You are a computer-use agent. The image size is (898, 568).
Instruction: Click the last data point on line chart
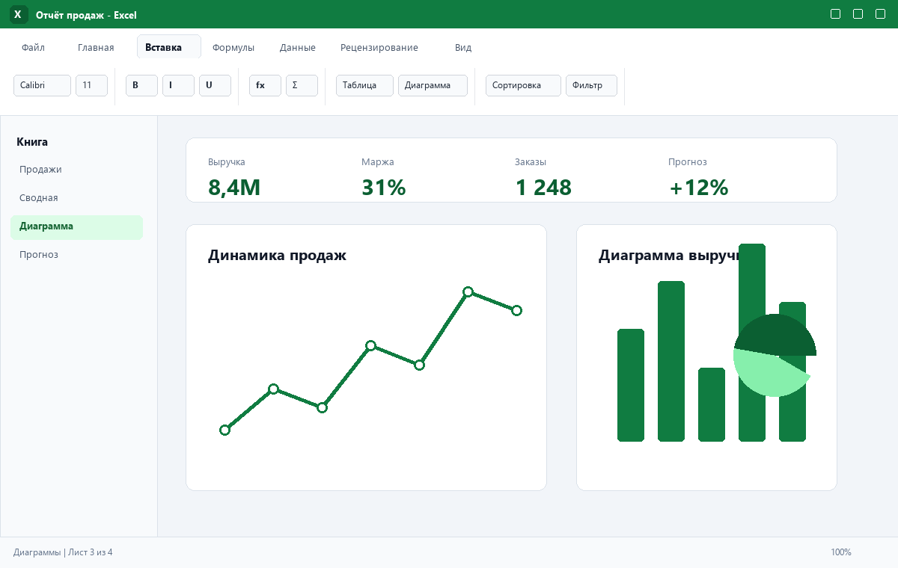tap(516, 310)
